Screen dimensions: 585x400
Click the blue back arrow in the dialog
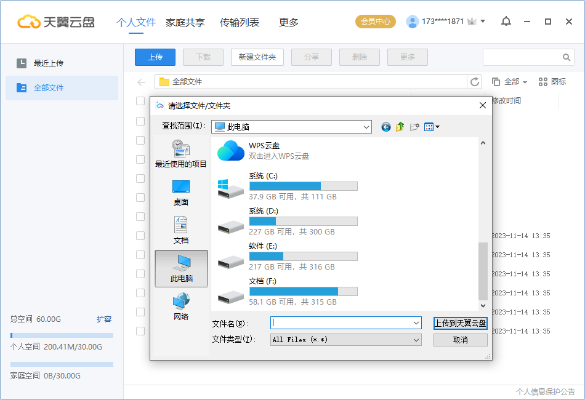[386, 127]
